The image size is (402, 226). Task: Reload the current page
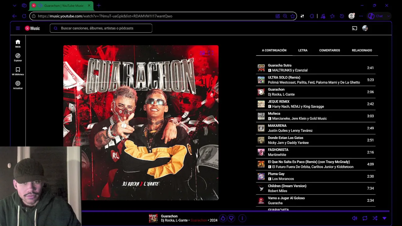[x=24, y=16]
